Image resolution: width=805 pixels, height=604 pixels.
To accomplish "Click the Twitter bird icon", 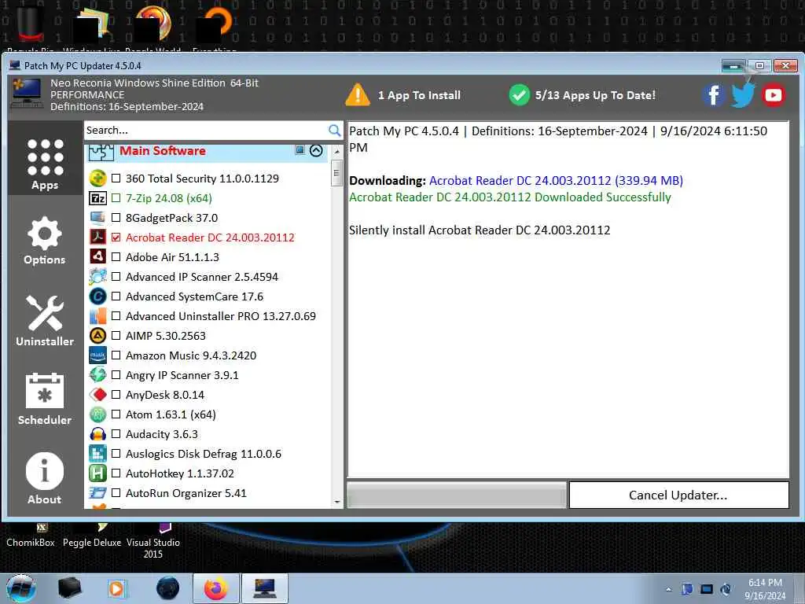I will tap(743, 95).
